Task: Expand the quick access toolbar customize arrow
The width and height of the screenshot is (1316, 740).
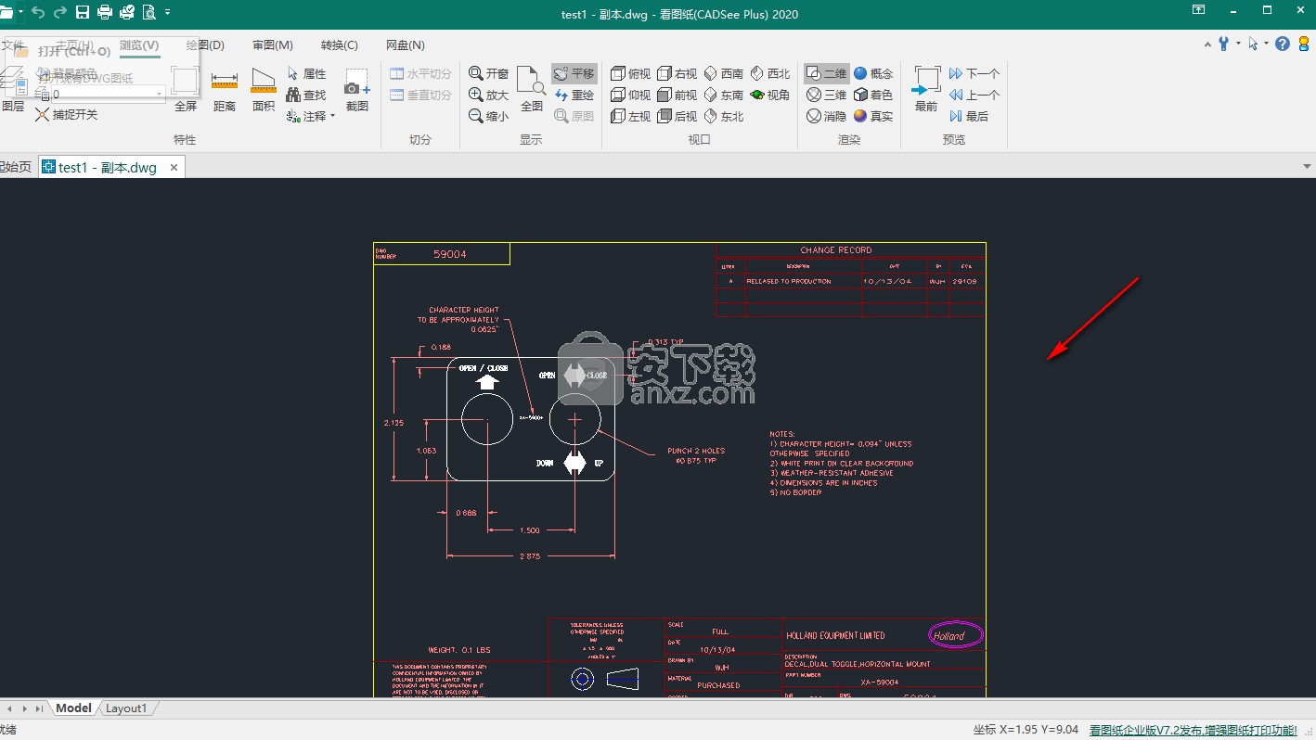Action: coord(167,13)
